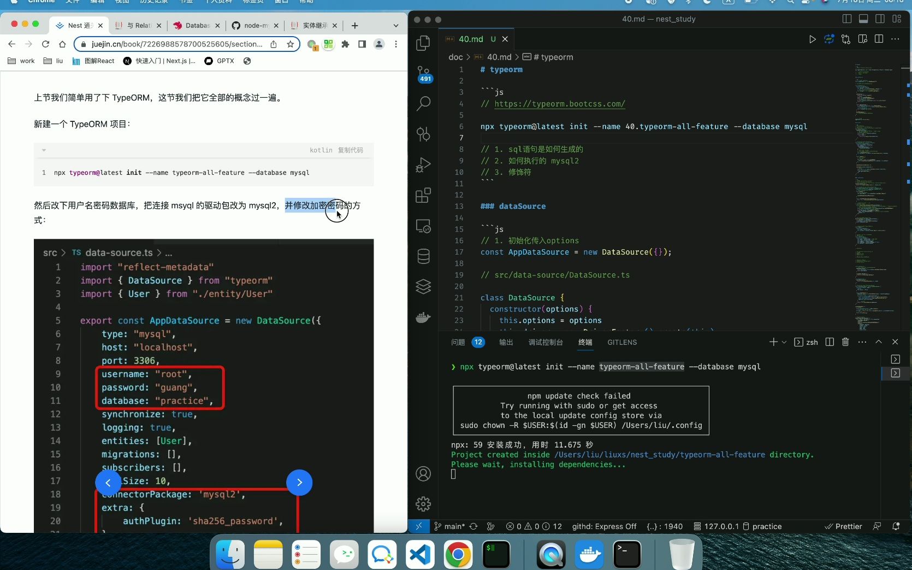
Task: Go to Chrome home page
Action: 62,44
